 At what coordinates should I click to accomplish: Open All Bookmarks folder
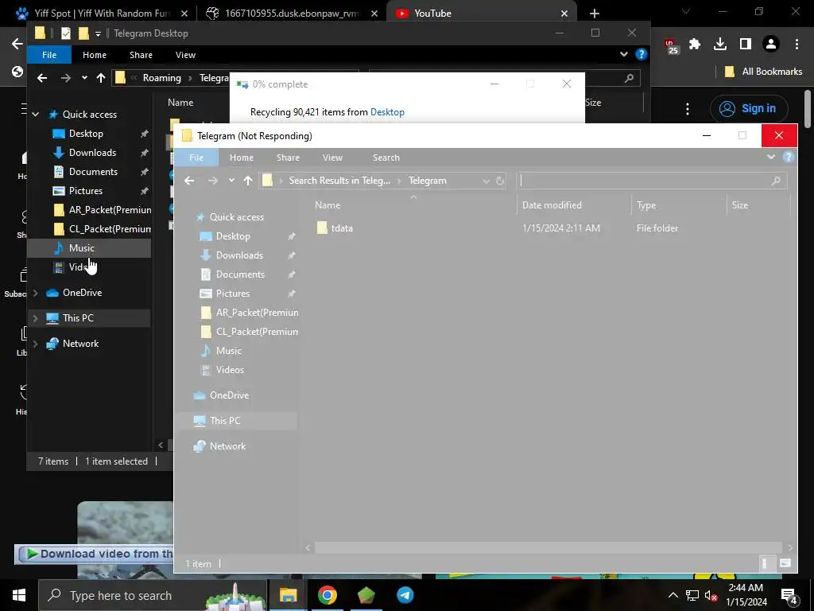click(x=763, y=72)
